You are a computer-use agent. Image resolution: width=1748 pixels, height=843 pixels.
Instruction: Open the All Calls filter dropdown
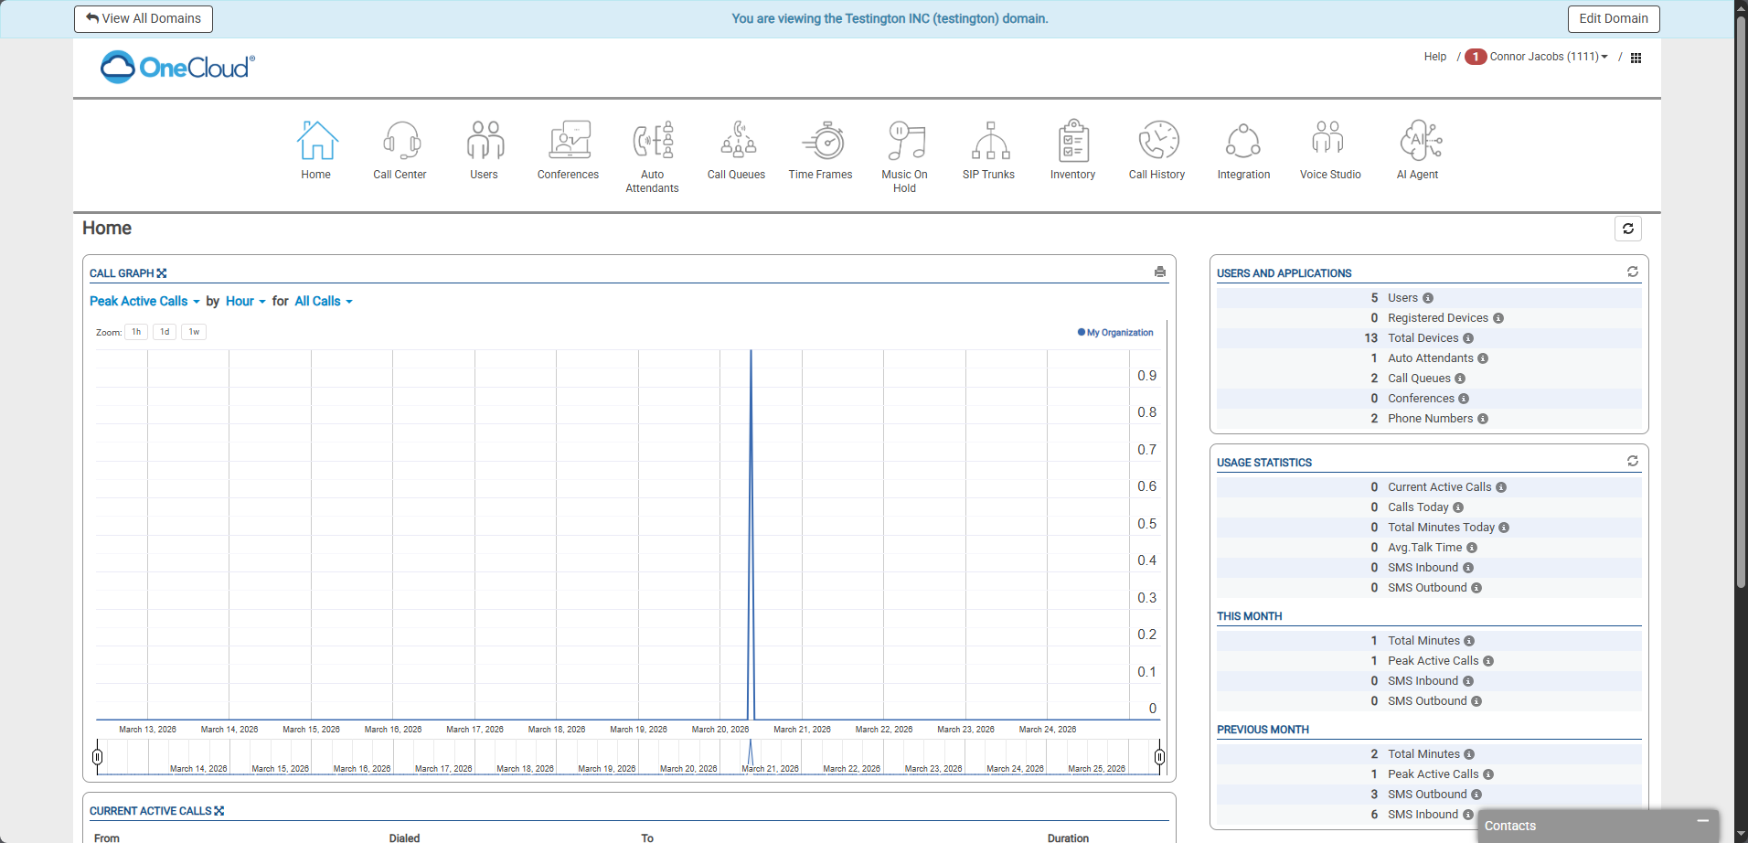pos(323,302)
